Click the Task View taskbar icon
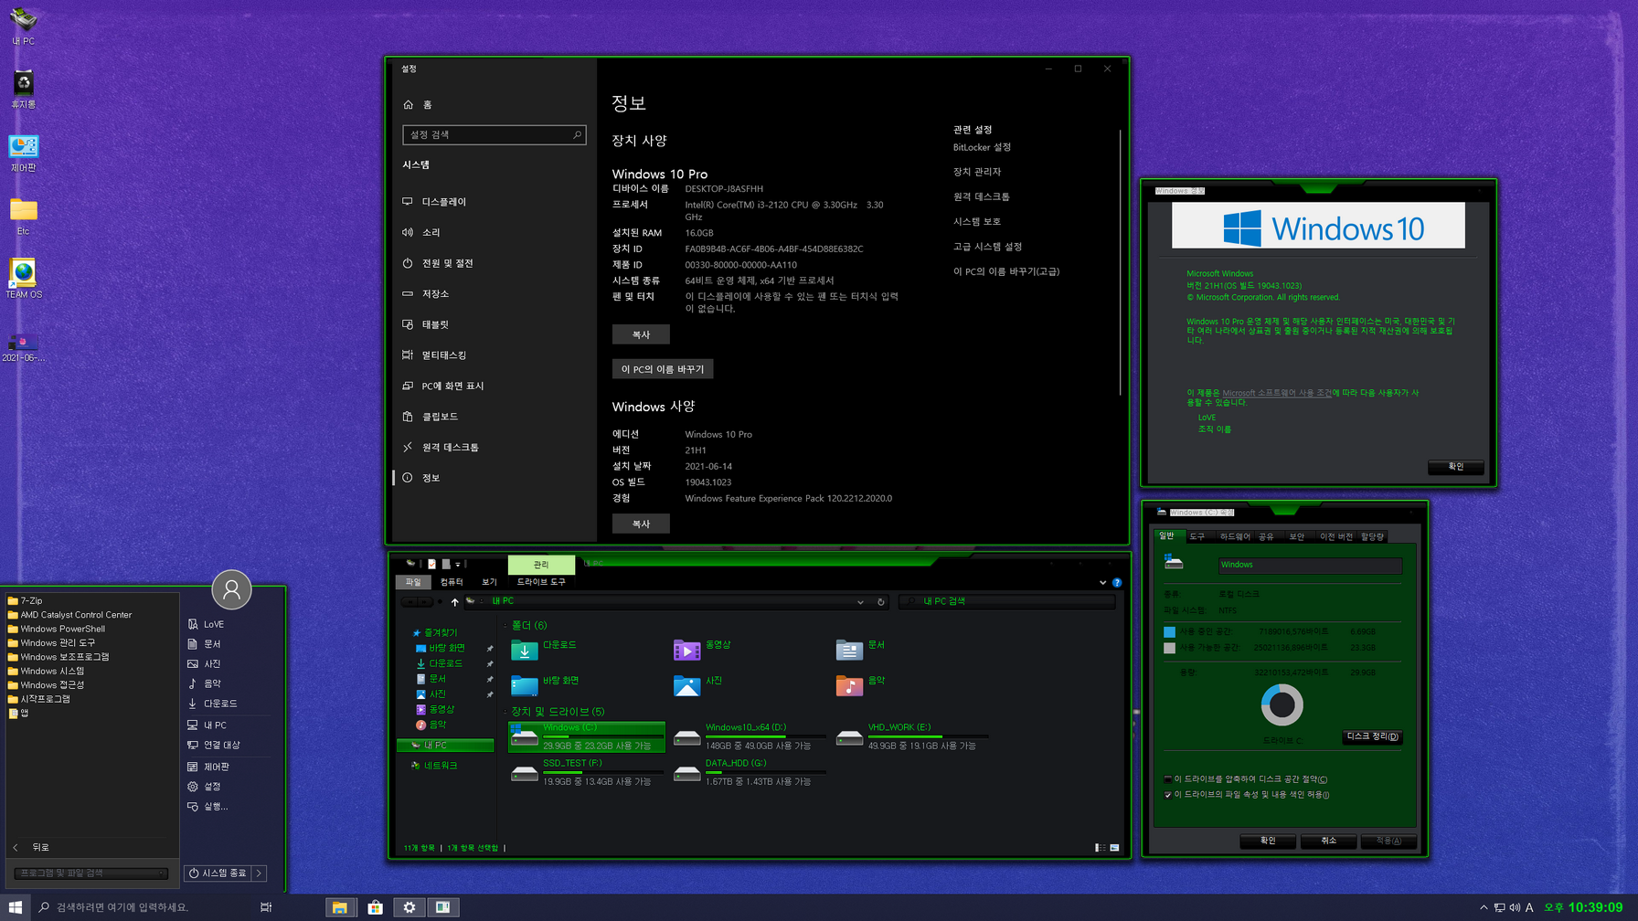Image resolution: width=1638 pixels, height=921 pixels. [266, 907]
